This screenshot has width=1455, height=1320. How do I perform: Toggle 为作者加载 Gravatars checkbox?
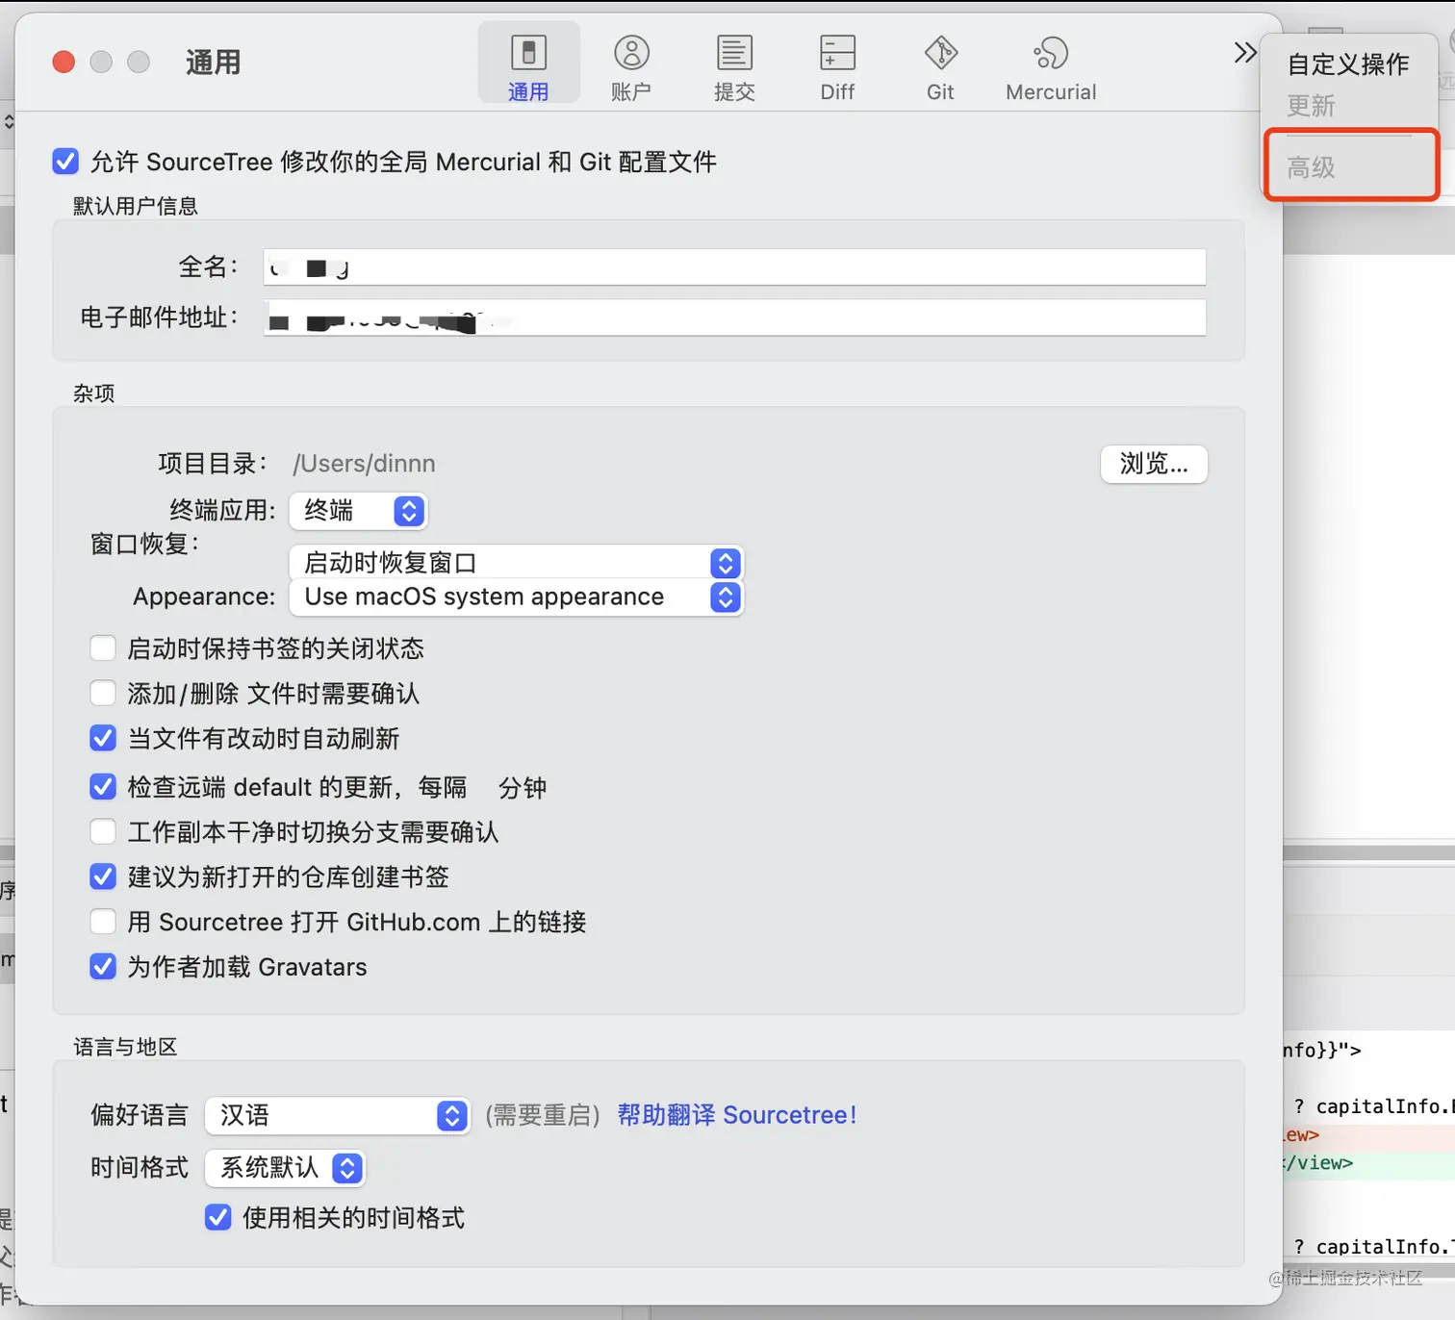coord(103,966)
